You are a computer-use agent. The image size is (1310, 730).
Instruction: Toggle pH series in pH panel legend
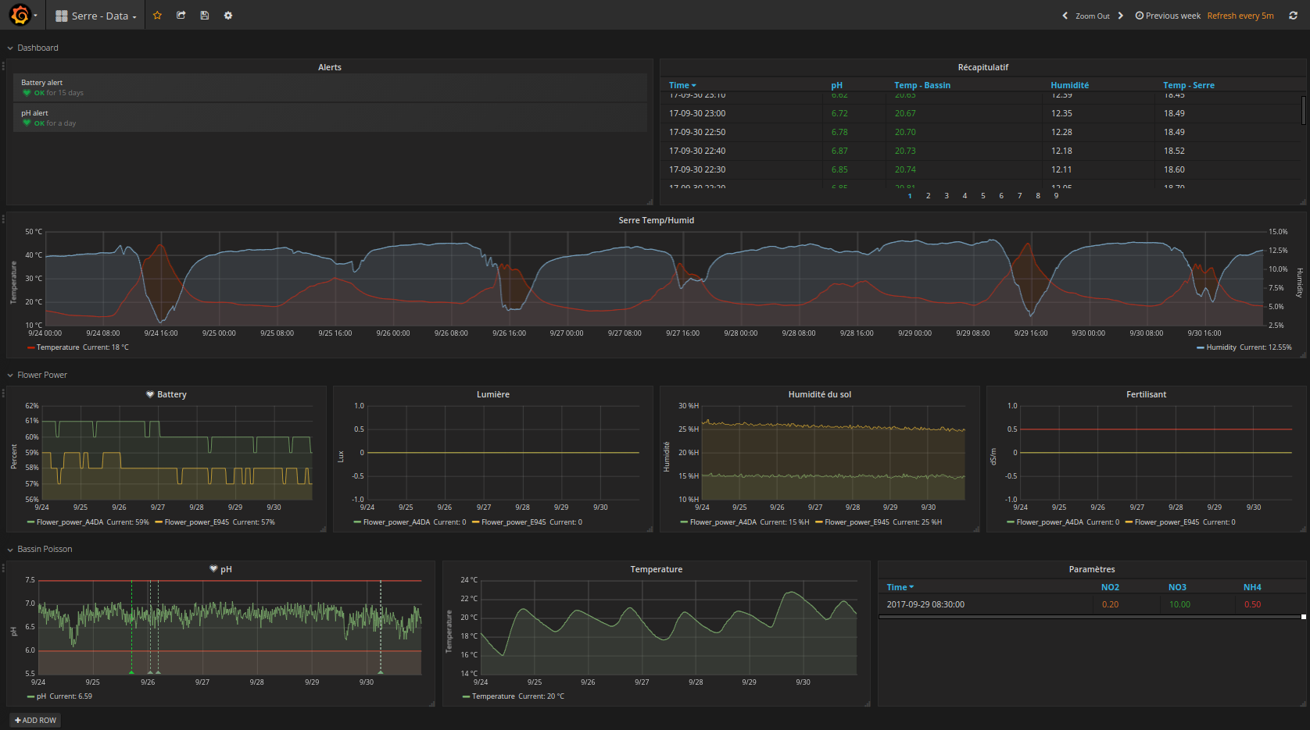click(41, 696)
